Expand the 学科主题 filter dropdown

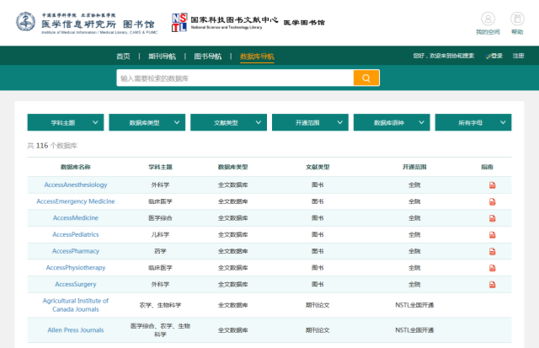(x=66, y=122)
